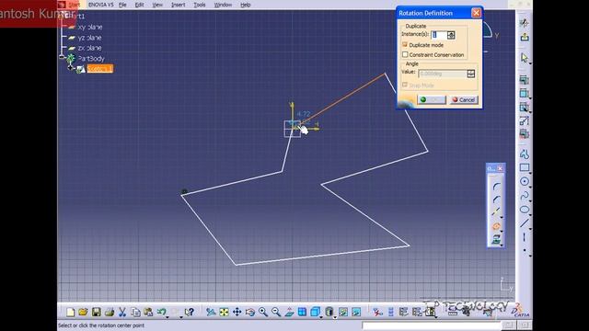
Task: Open the Tools menu
Action: 200,5
